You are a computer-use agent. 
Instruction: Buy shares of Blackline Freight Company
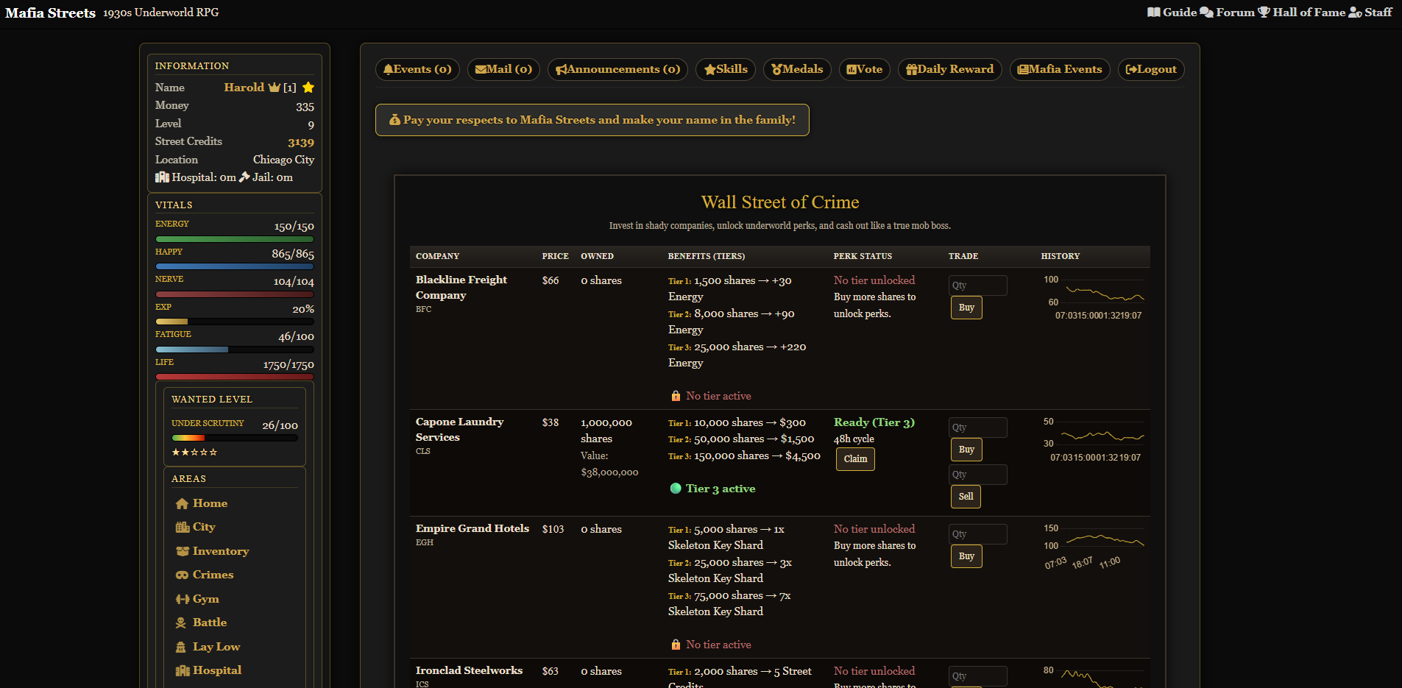coord(966,308)
